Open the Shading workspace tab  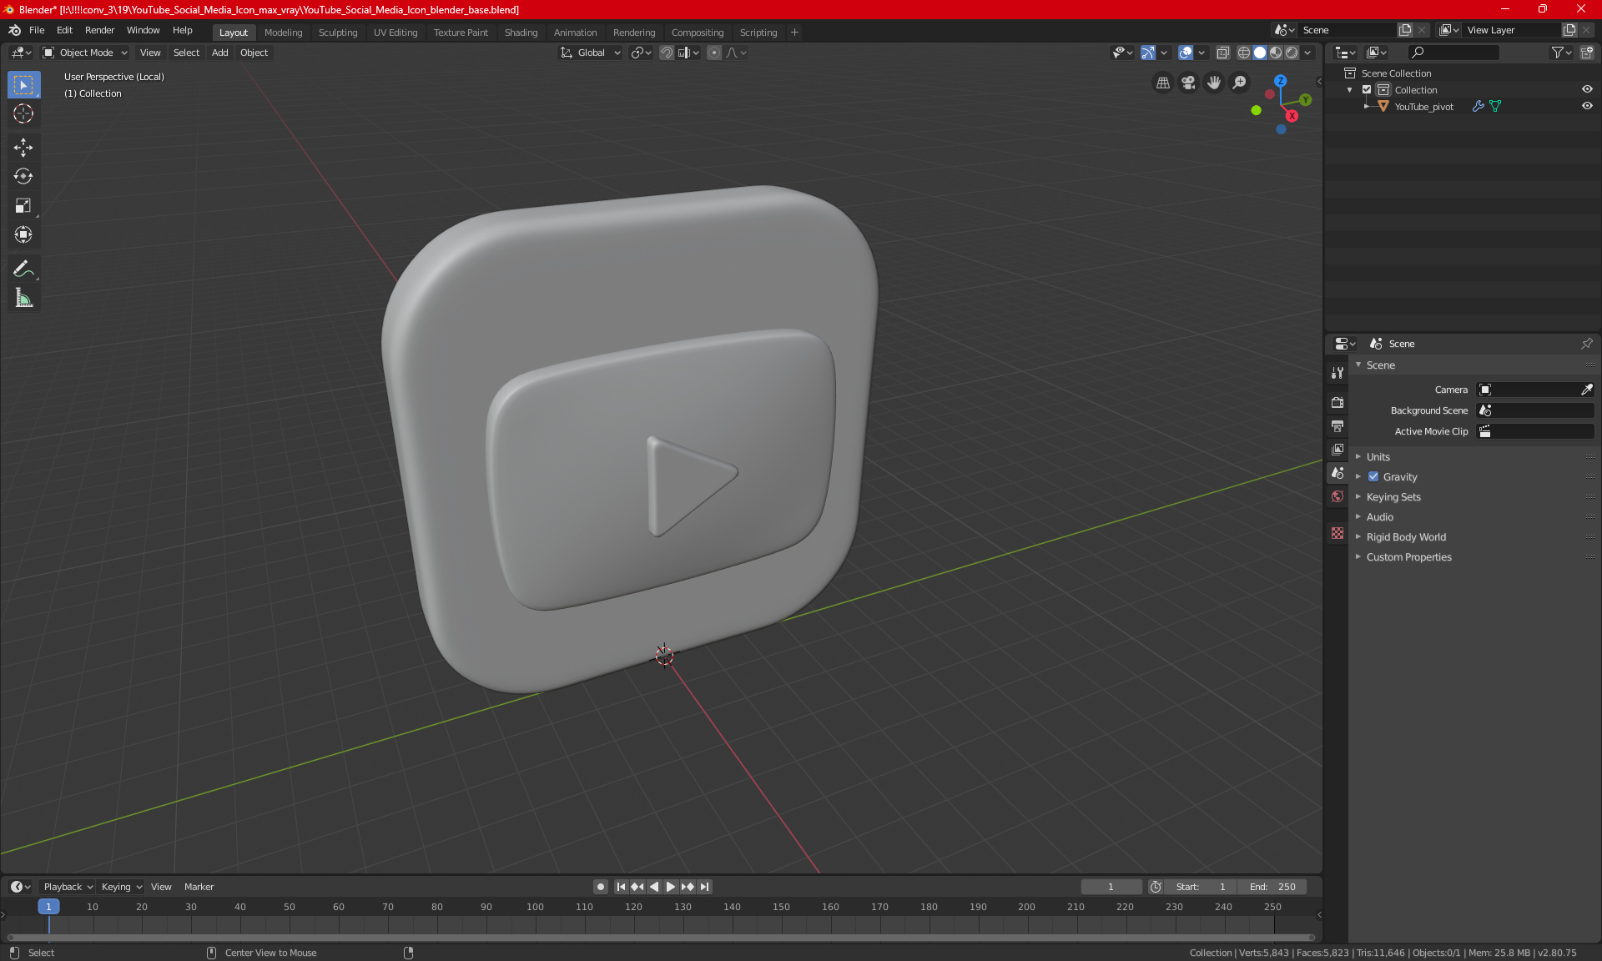click(520, 31)
